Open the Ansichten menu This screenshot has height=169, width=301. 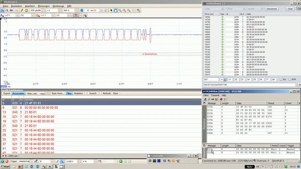(30, 6)
